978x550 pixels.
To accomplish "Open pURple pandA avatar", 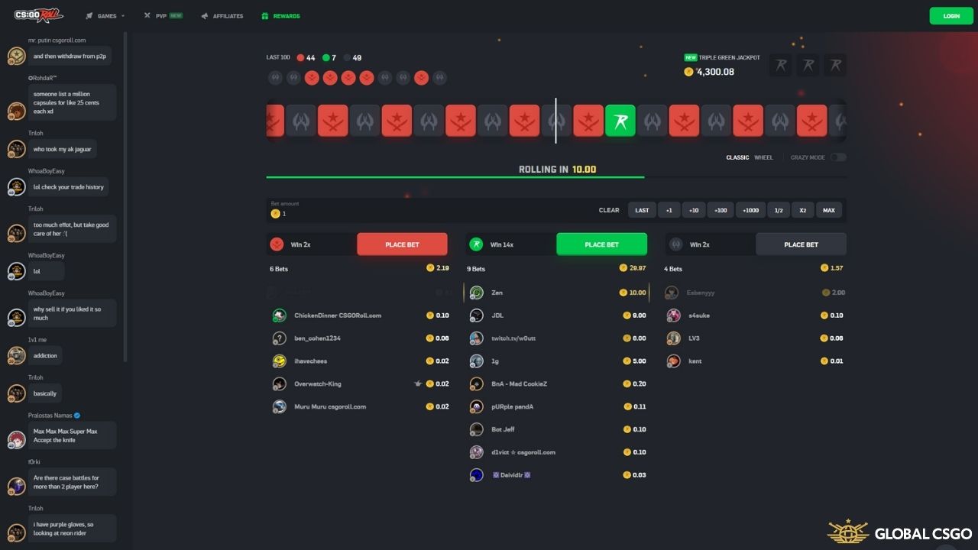I will pos(477,406).
